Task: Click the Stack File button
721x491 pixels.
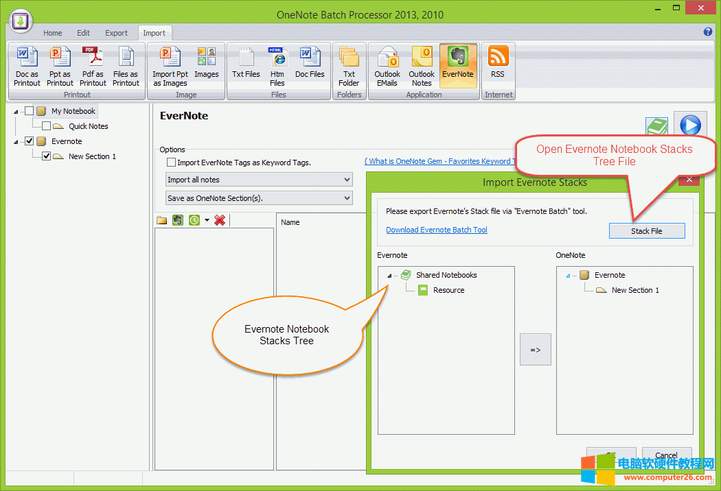Action: click(x=646, y=230)
